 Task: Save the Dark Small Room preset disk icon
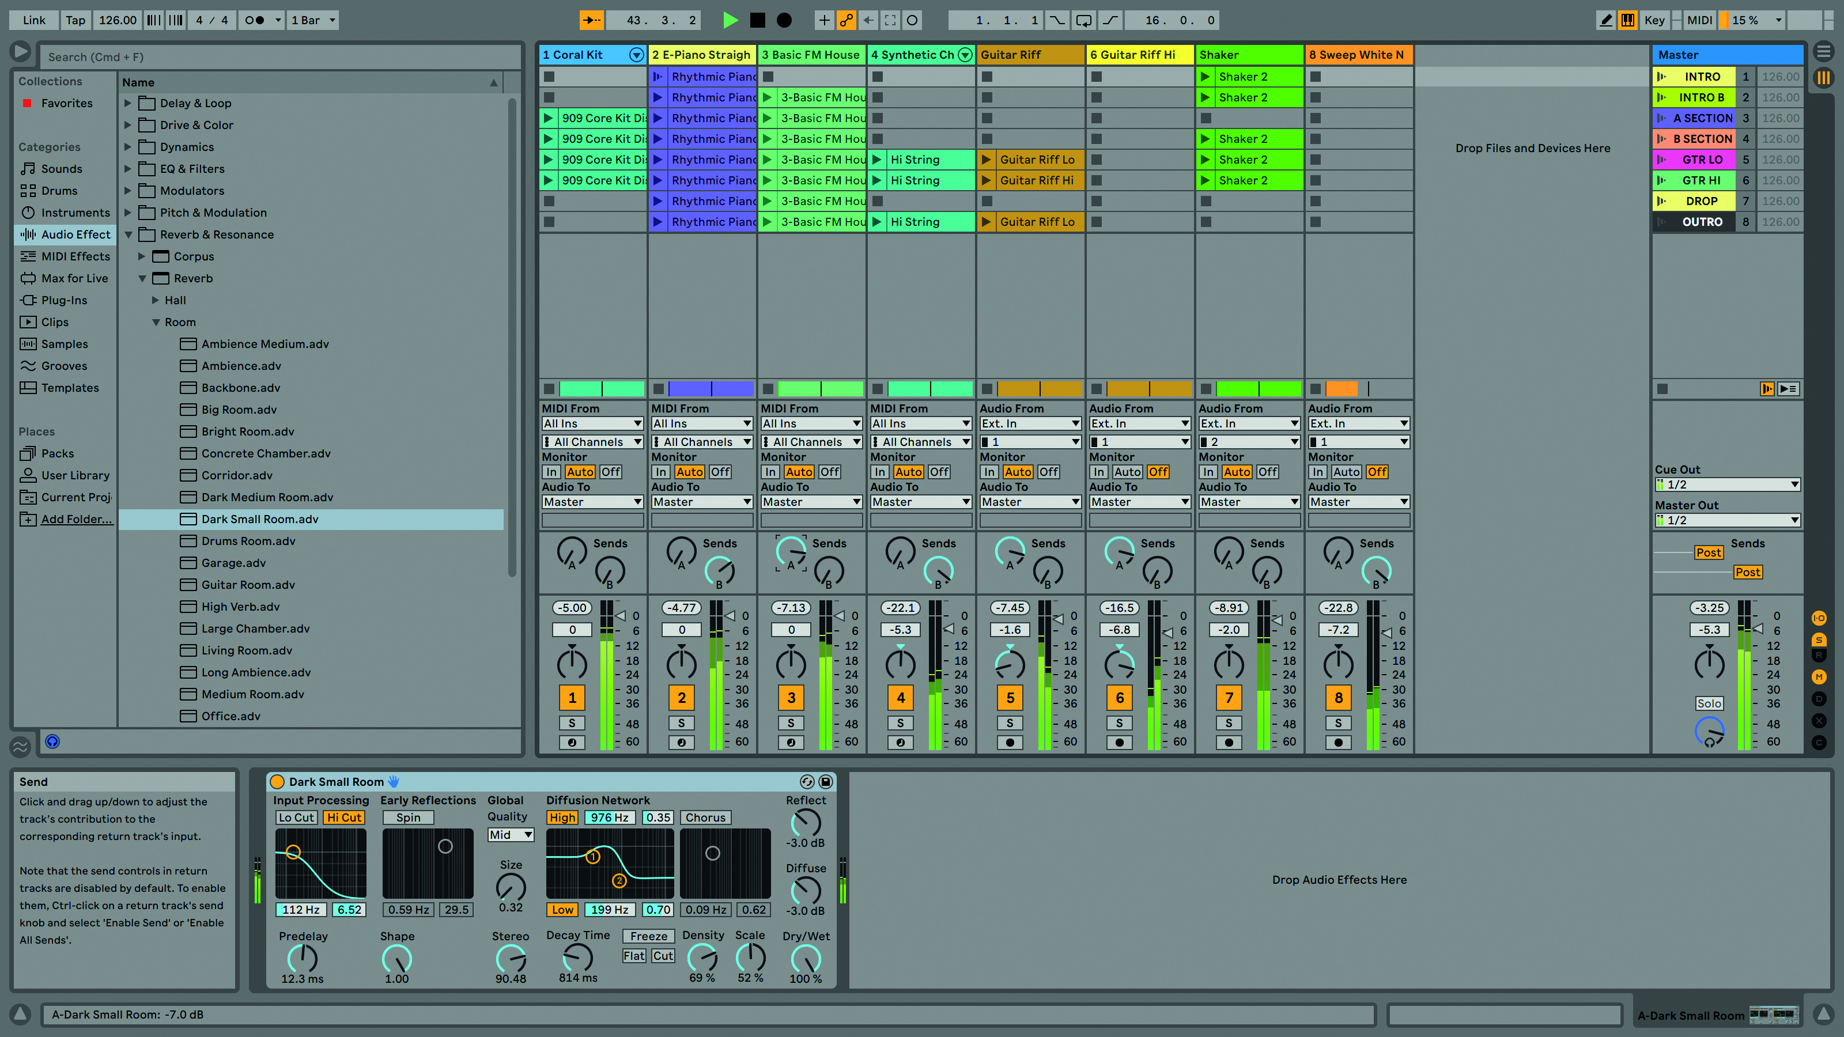(825, 782)
